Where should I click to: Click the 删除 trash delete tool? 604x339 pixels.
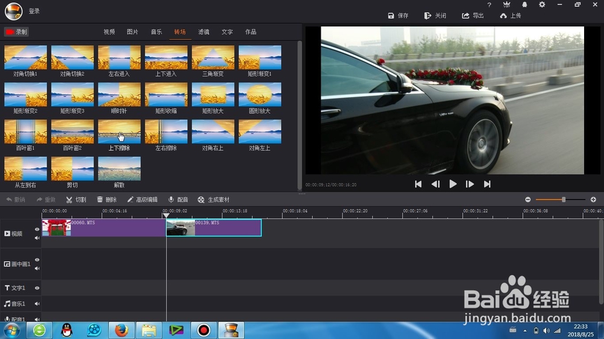[x=107, y=200]
